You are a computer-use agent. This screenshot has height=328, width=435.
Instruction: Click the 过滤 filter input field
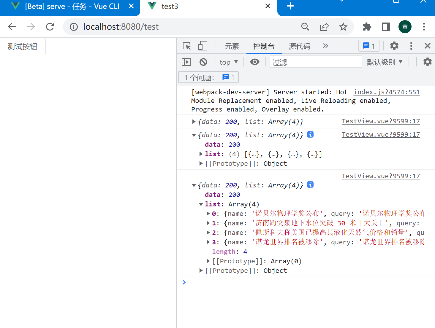(x=315, y=62)
